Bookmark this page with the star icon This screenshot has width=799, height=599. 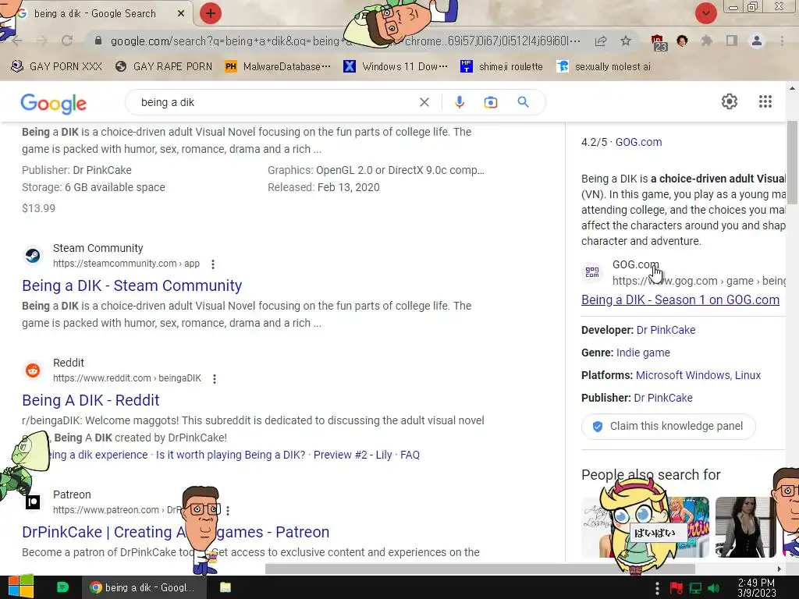626,41
